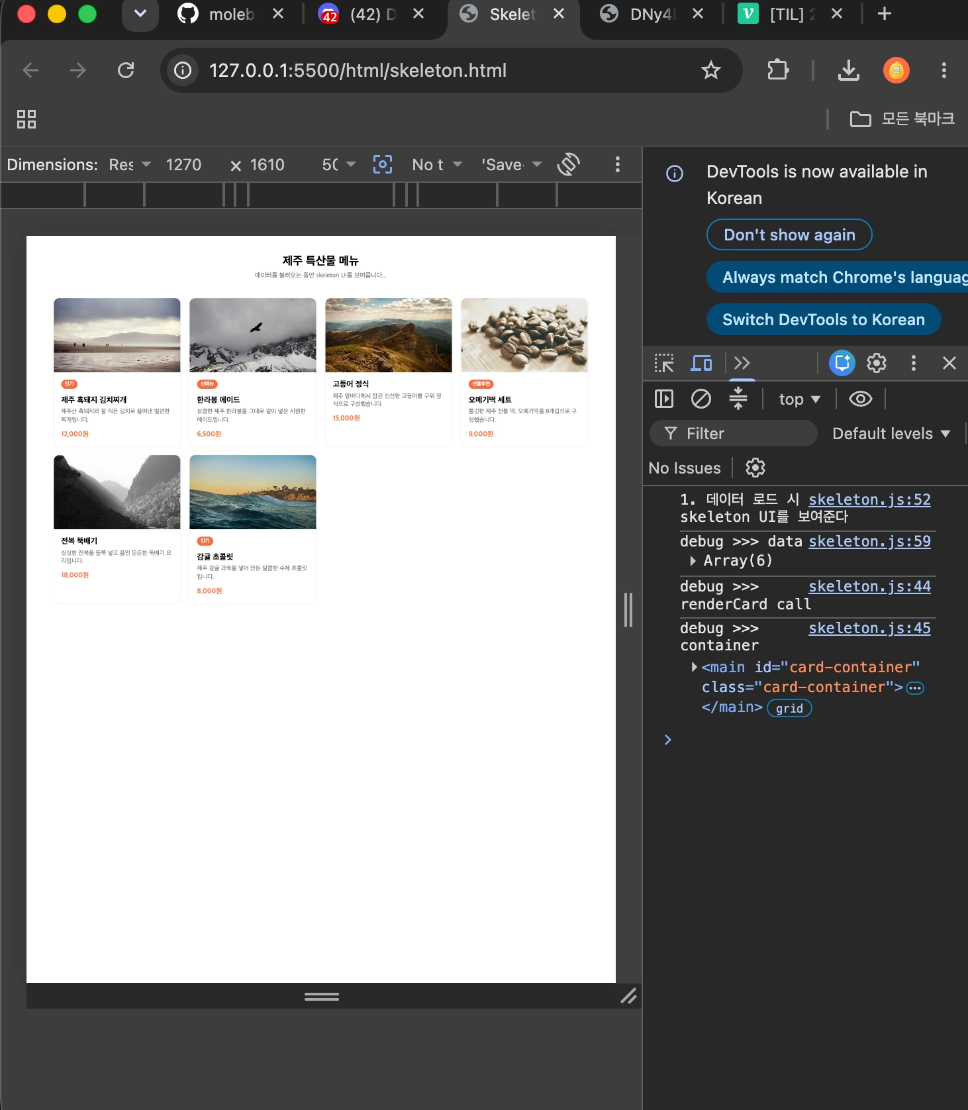Open issues settings gear next to No Issues
The height and width of the screenshot is (1110, 968).
pyautogui.click(x=755, y=468)
